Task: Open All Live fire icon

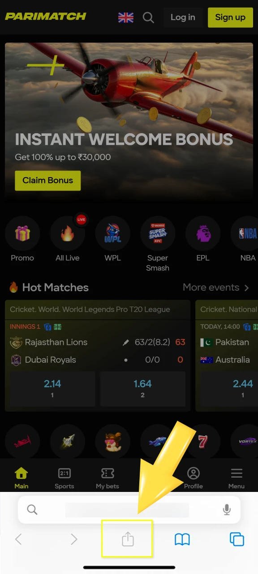Action: (x=68, y=233)
